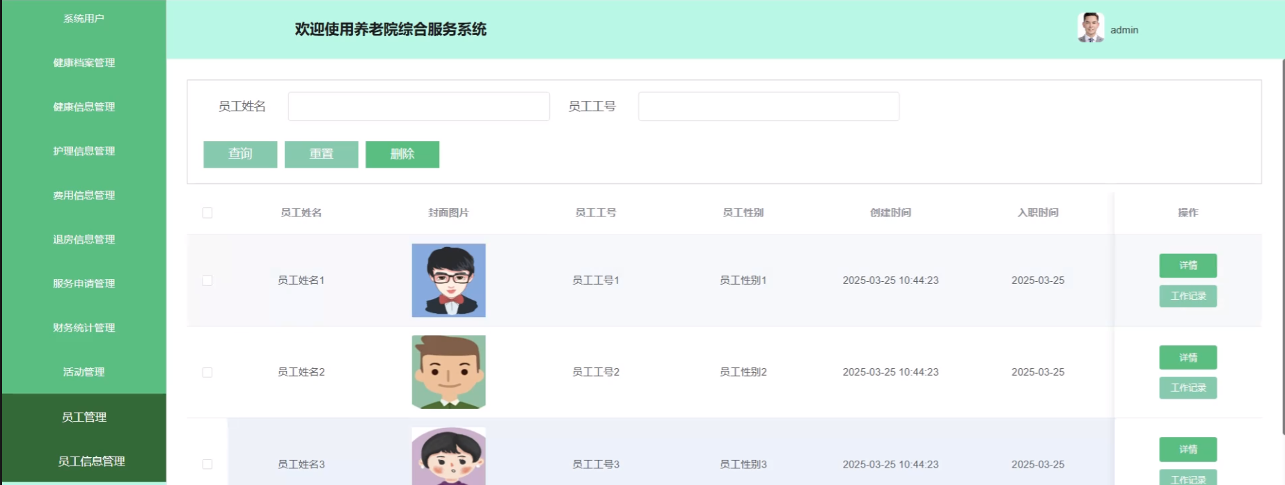Select the 员工工号2 cell
This screenshot has height=485, width=1285.
pos(596,372)
